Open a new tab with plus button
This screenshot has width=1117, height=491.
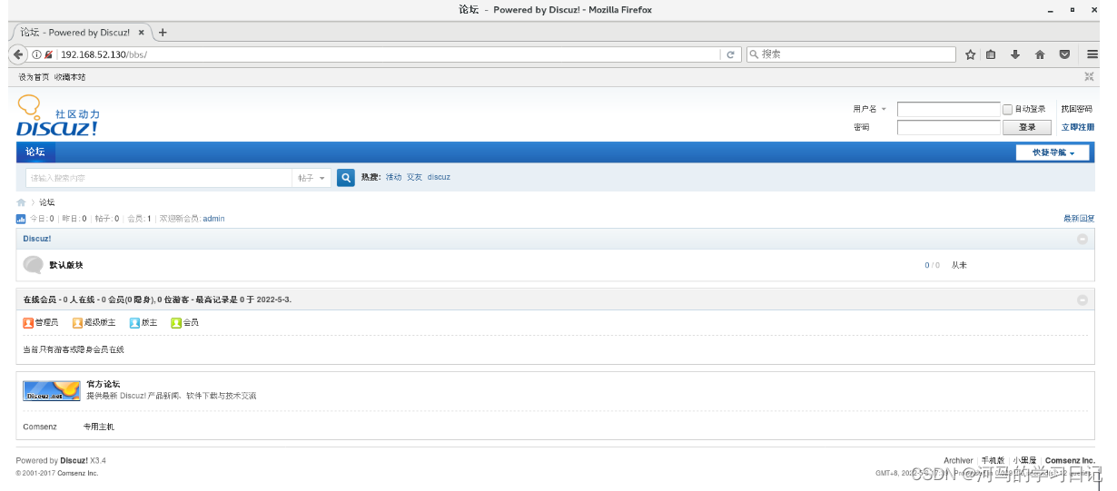(163, 32)
